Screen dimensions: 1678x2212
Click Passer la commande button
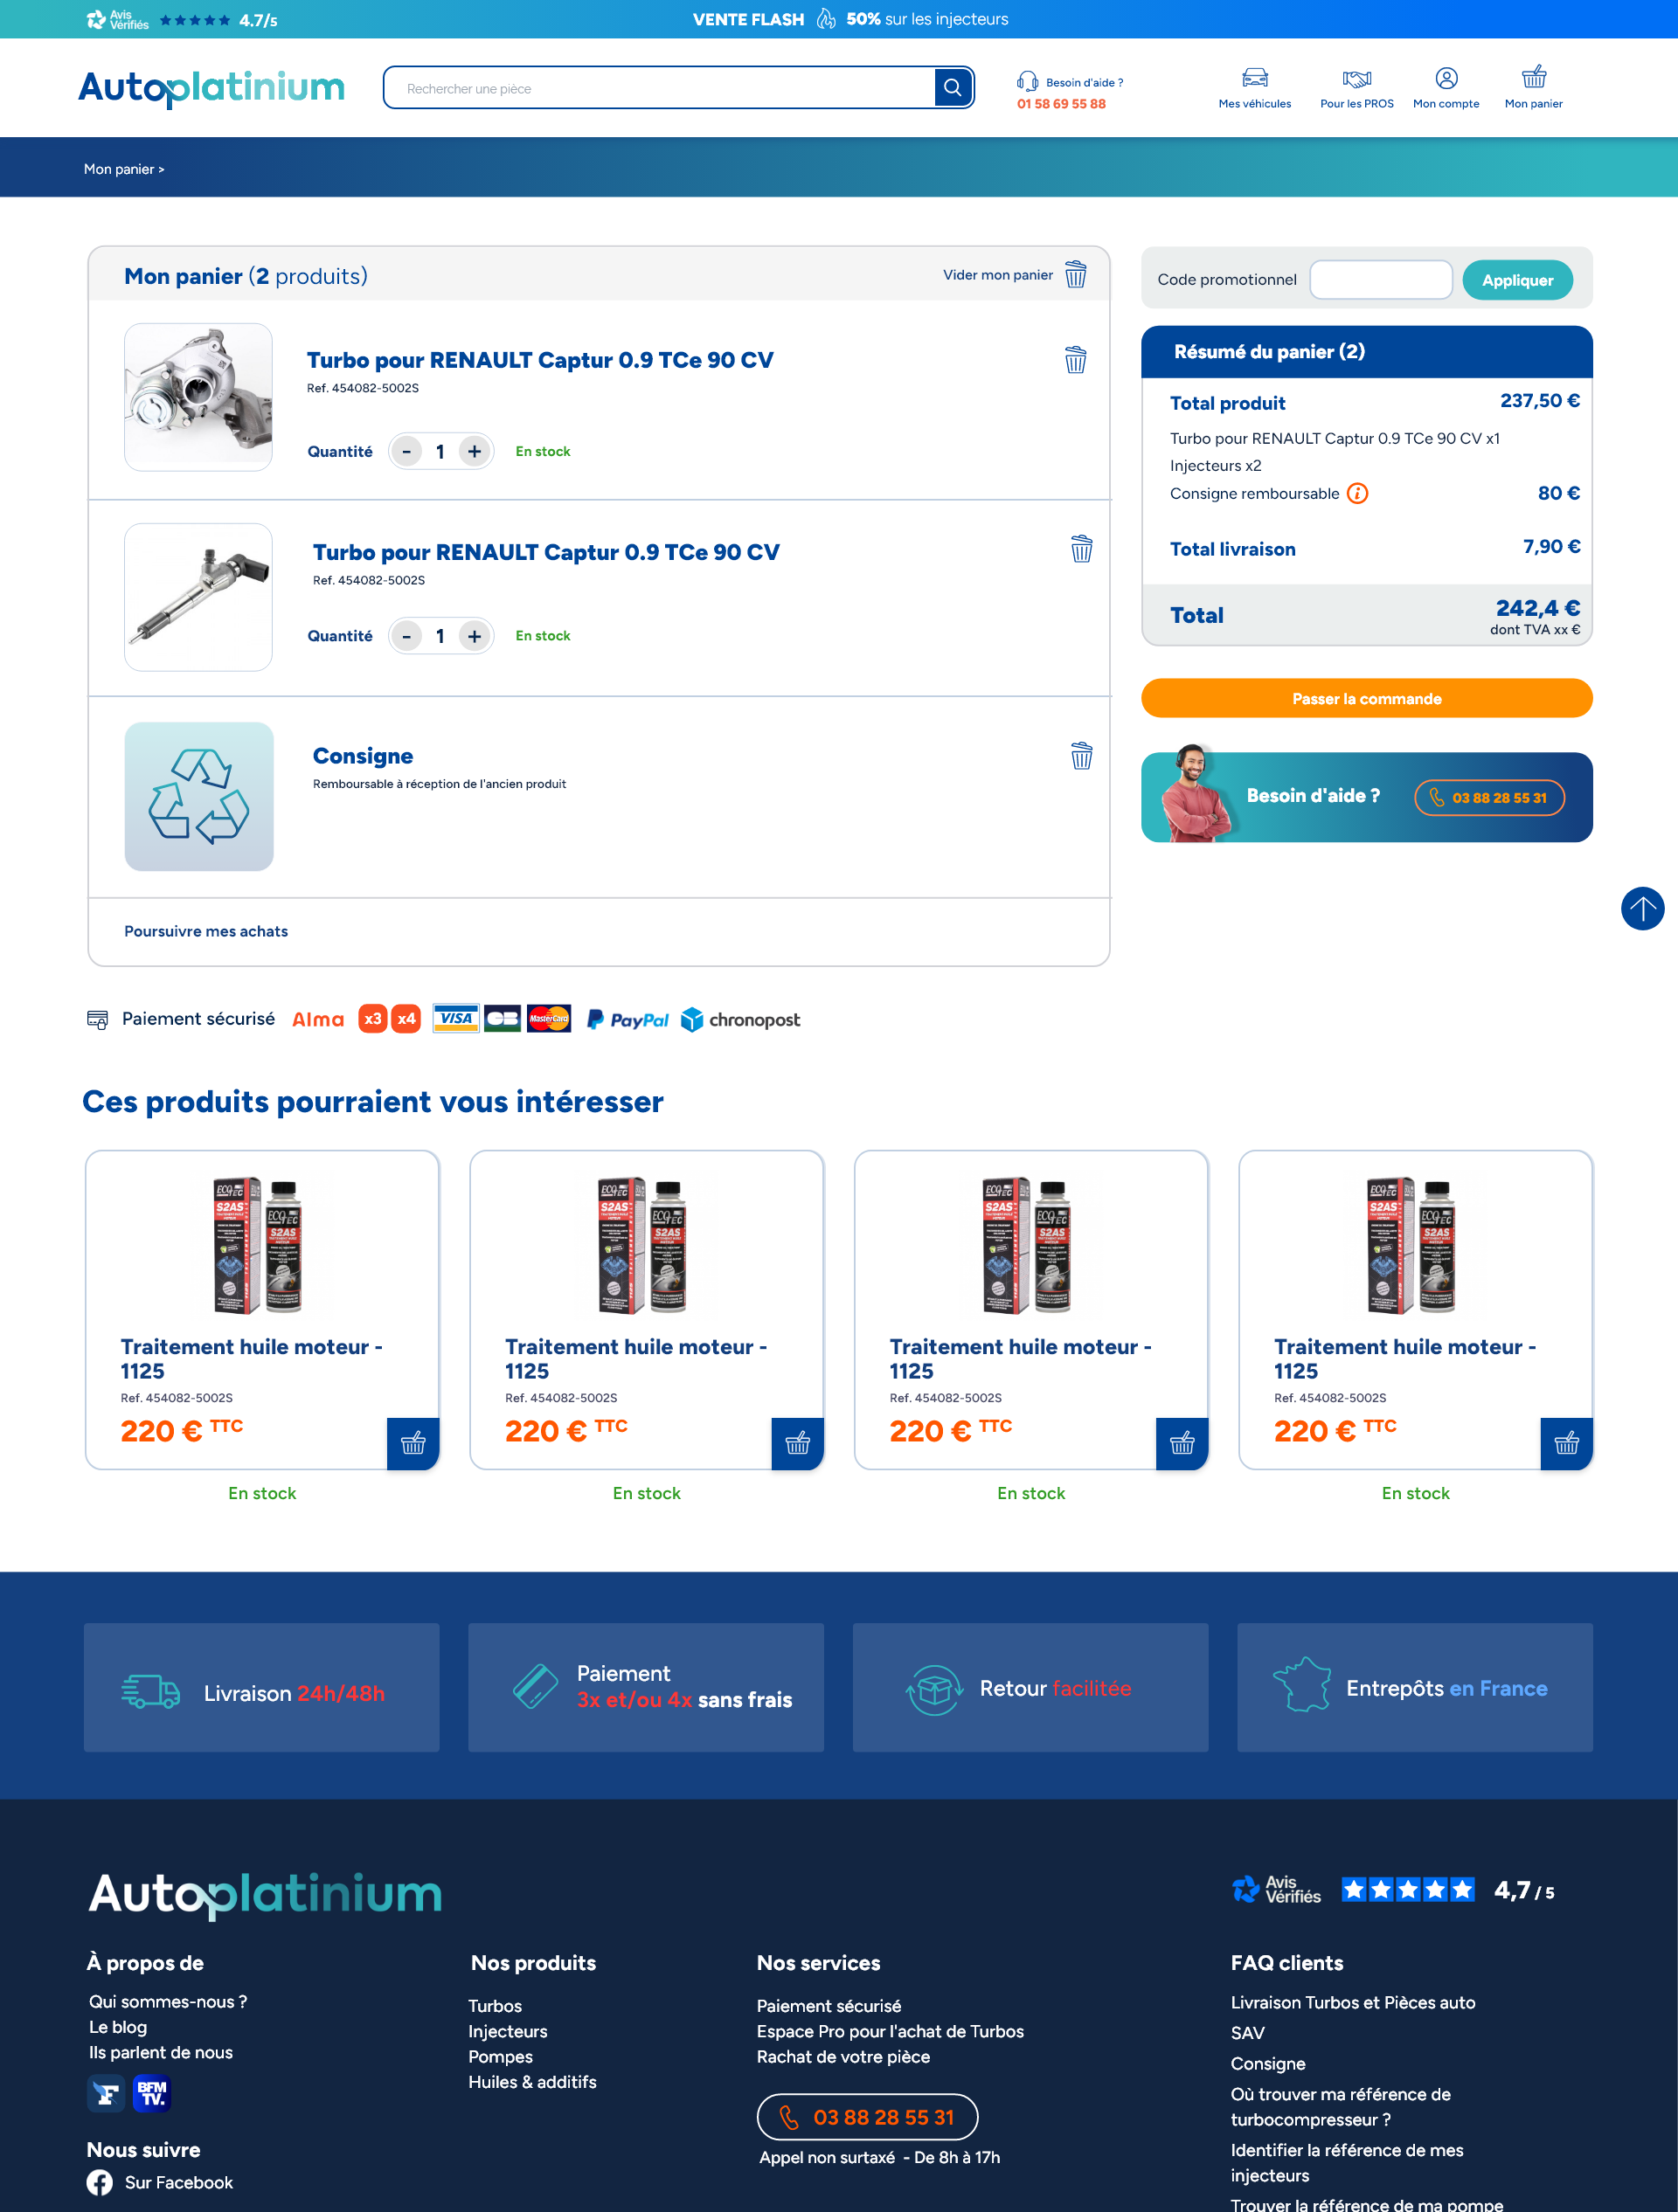(x=1366, y=698)
